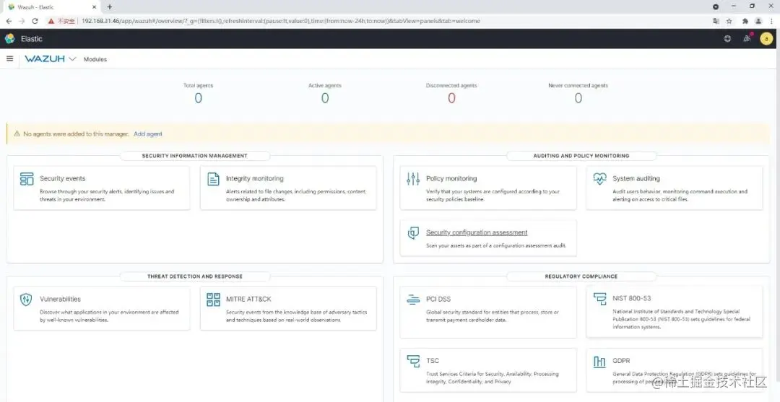Select the Wazuh - Elastic browser tab
This screenshot has width=780, height=402.
point(51,7)
